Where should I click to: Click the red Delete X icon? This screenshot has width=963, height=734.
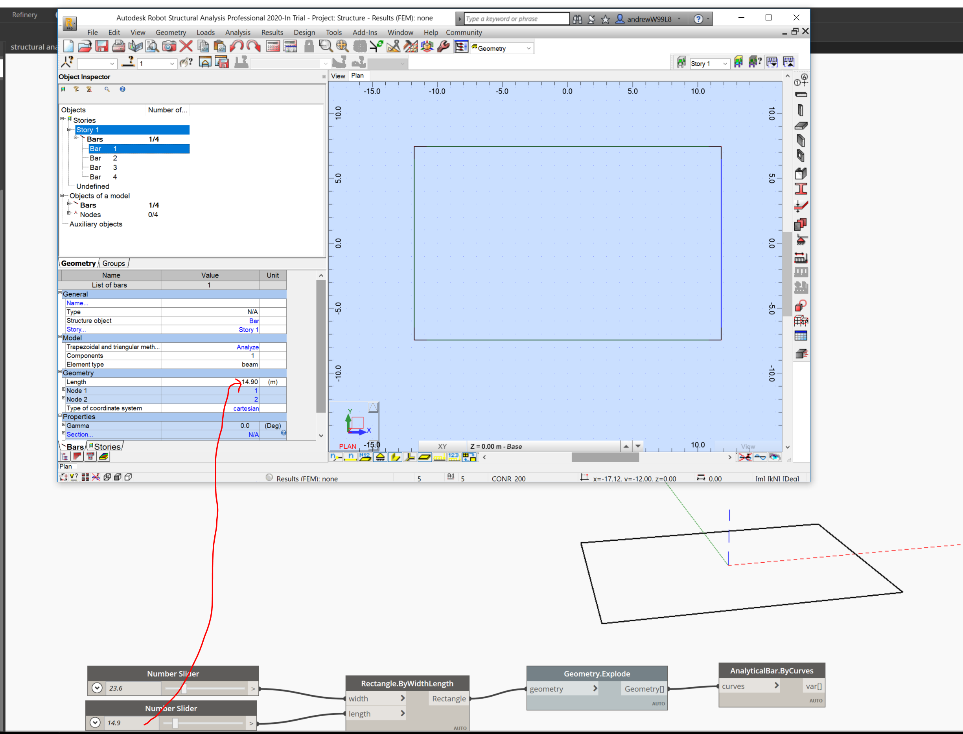186,46
